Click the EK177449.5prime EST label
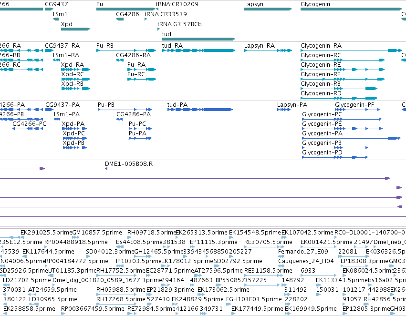 coord(257,309)
